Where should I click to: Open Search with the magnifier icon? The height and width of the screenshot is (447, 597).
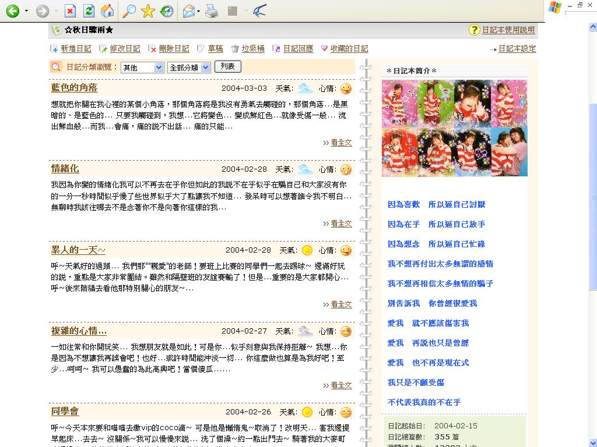[x=129, y=10]
